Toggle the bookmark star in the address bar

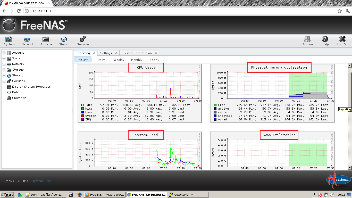[x=340, y=11]
